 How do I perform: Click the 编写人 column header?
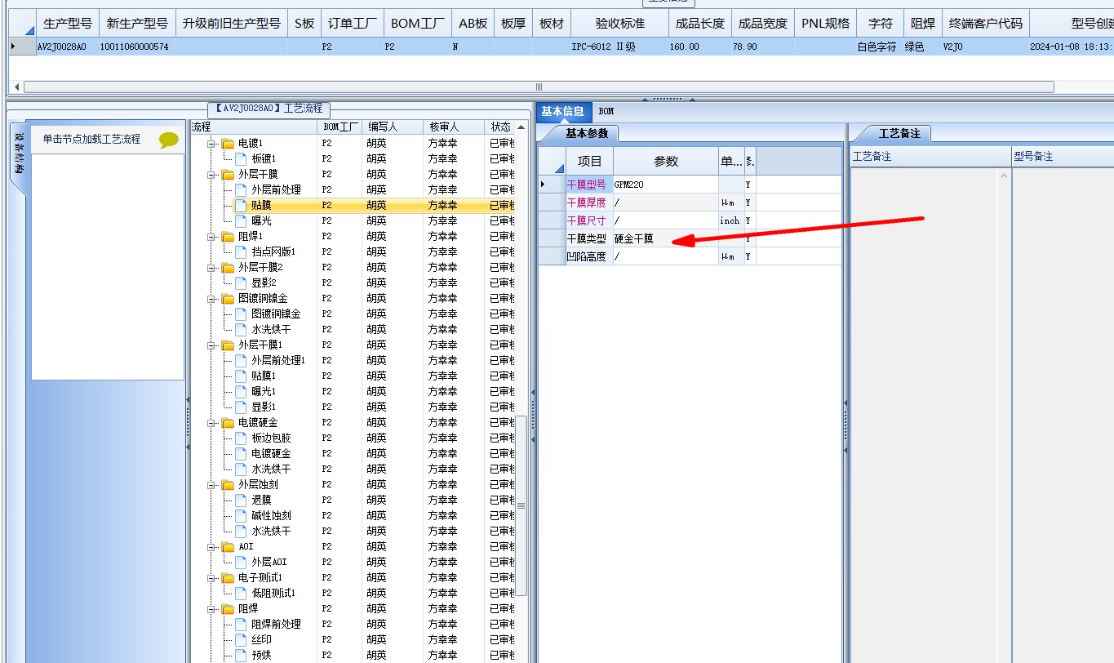click(393, 127)
